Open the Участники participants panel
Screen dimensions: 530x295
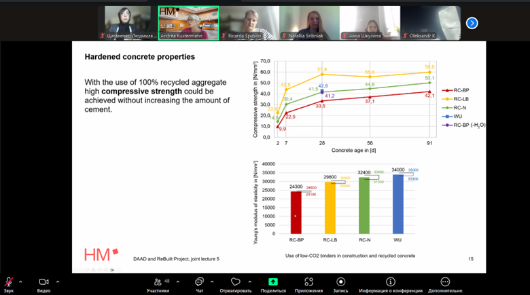pyautogui.click(x=157, y=281)
